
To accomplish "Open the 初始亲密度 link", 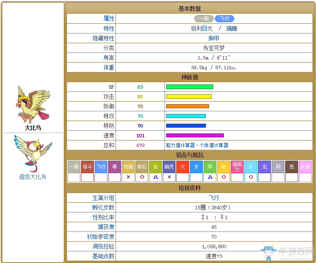I will [100, 237].
